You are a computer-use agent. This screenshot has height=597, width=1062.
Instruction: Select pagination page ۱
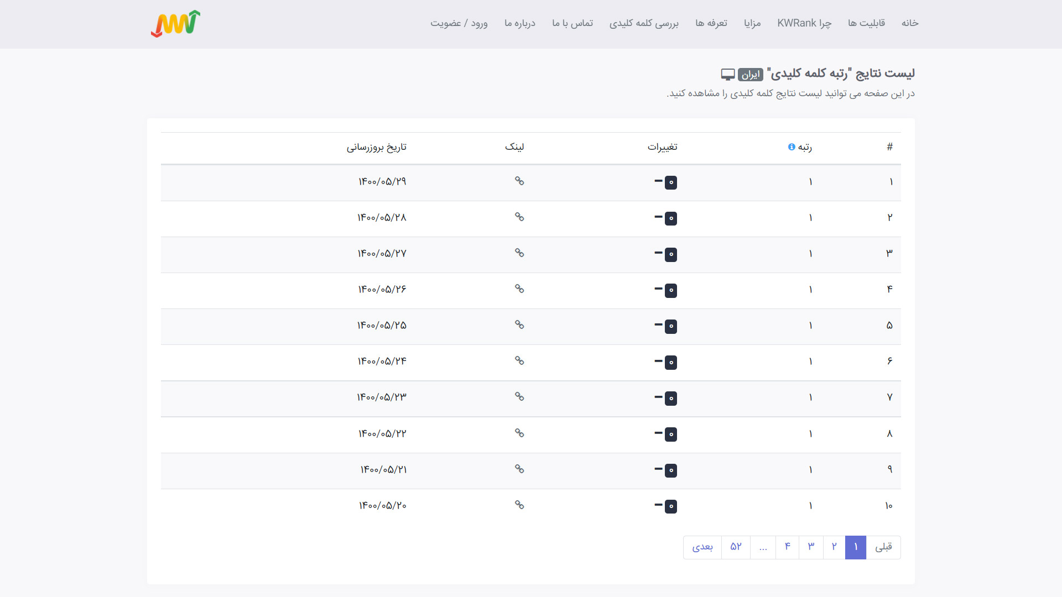coord(856,547)
